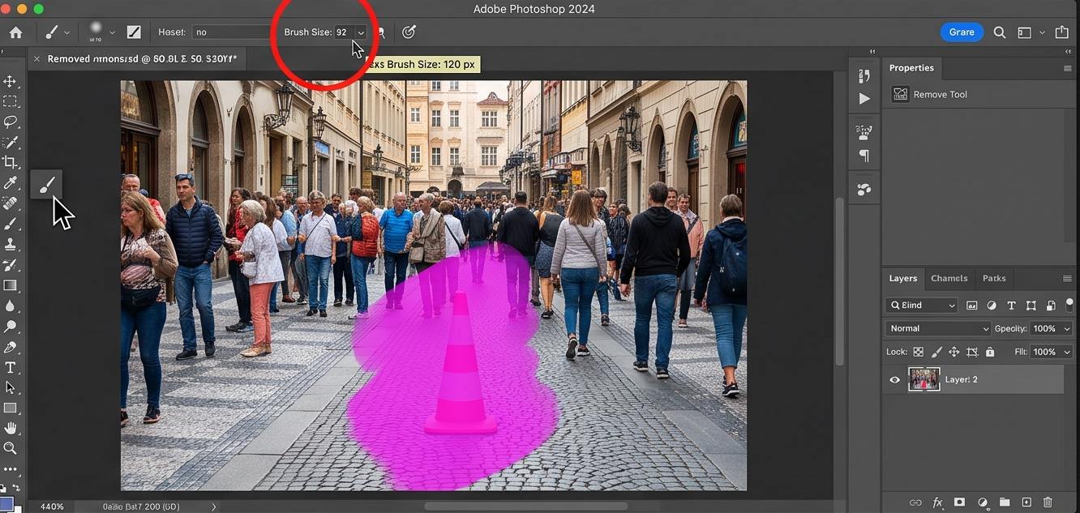Toggle pixel layer filter

coord(972,306)
